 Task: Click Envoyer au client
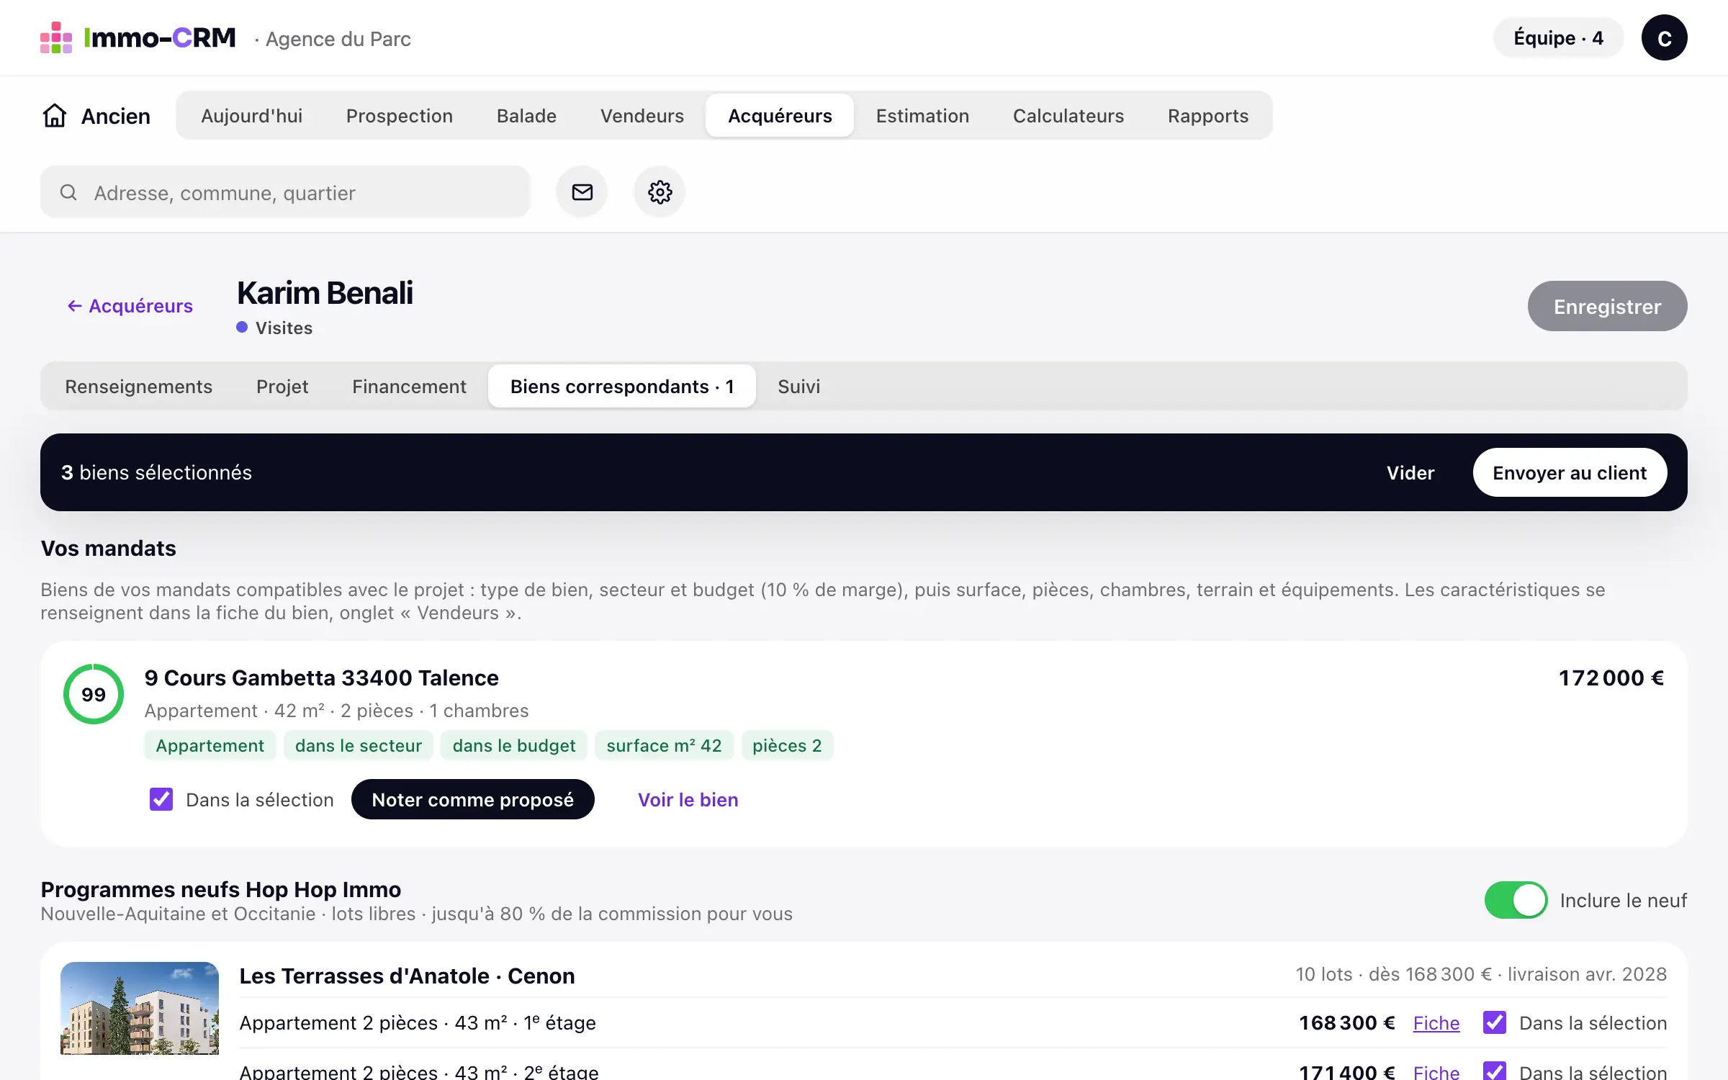[1570, 472]
